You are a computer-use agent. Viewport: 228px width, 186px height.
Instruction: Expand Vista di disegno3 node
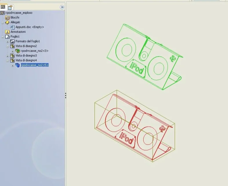tap(8, 56)
